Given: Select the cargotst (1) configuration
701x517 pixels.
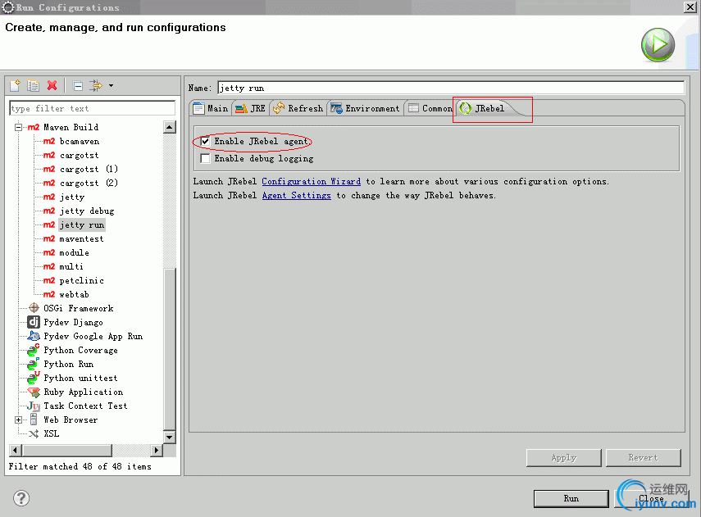Looking at the screenshot, I should point(89,169).
